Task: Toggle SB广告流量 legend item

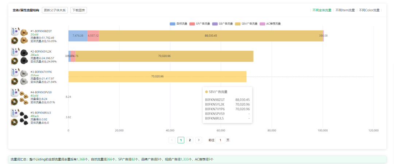Action: (x=223, y=24)
